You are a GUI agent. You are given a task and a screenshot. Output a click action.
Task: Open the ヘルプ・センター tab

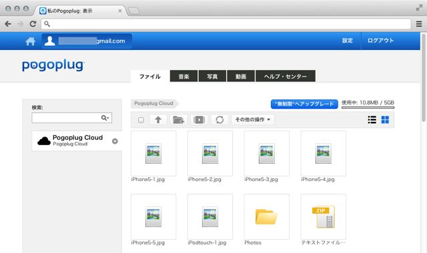286,77
